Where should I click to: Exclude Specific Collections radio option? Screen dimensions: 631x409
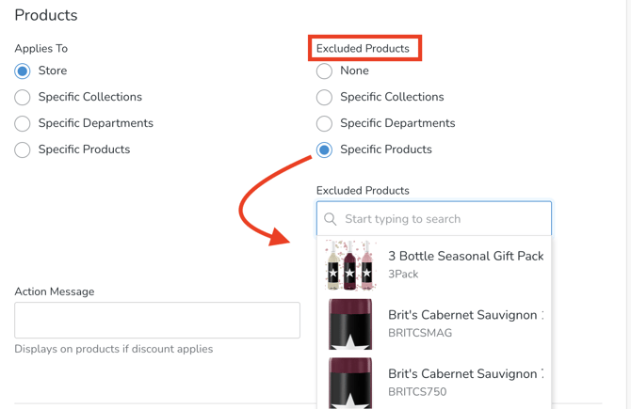(x=324, y=97)
